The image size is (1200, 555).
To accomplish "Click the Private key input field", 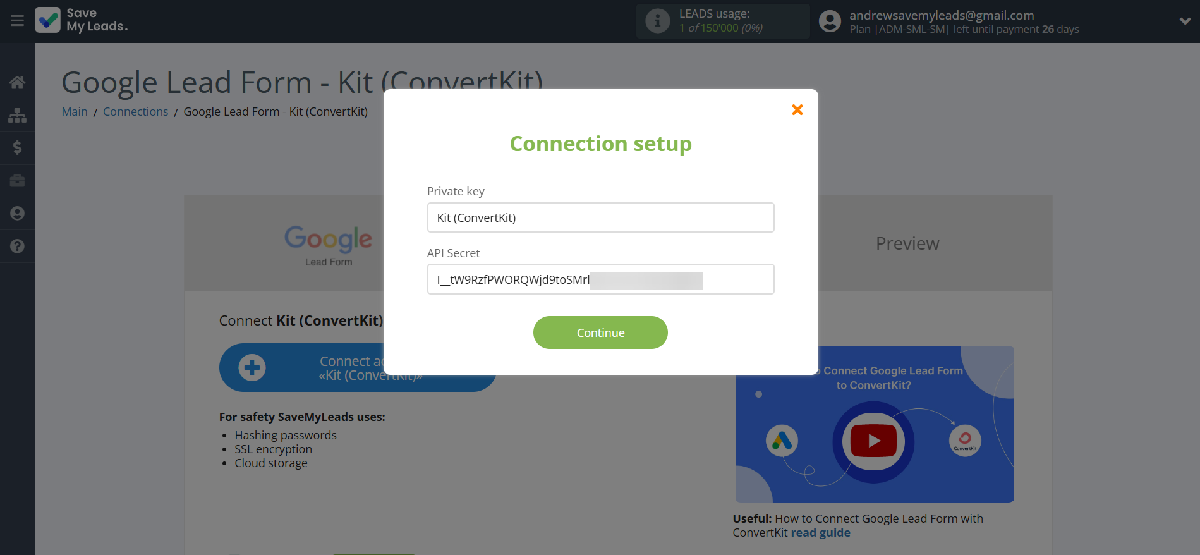I will tap(600, 217).
